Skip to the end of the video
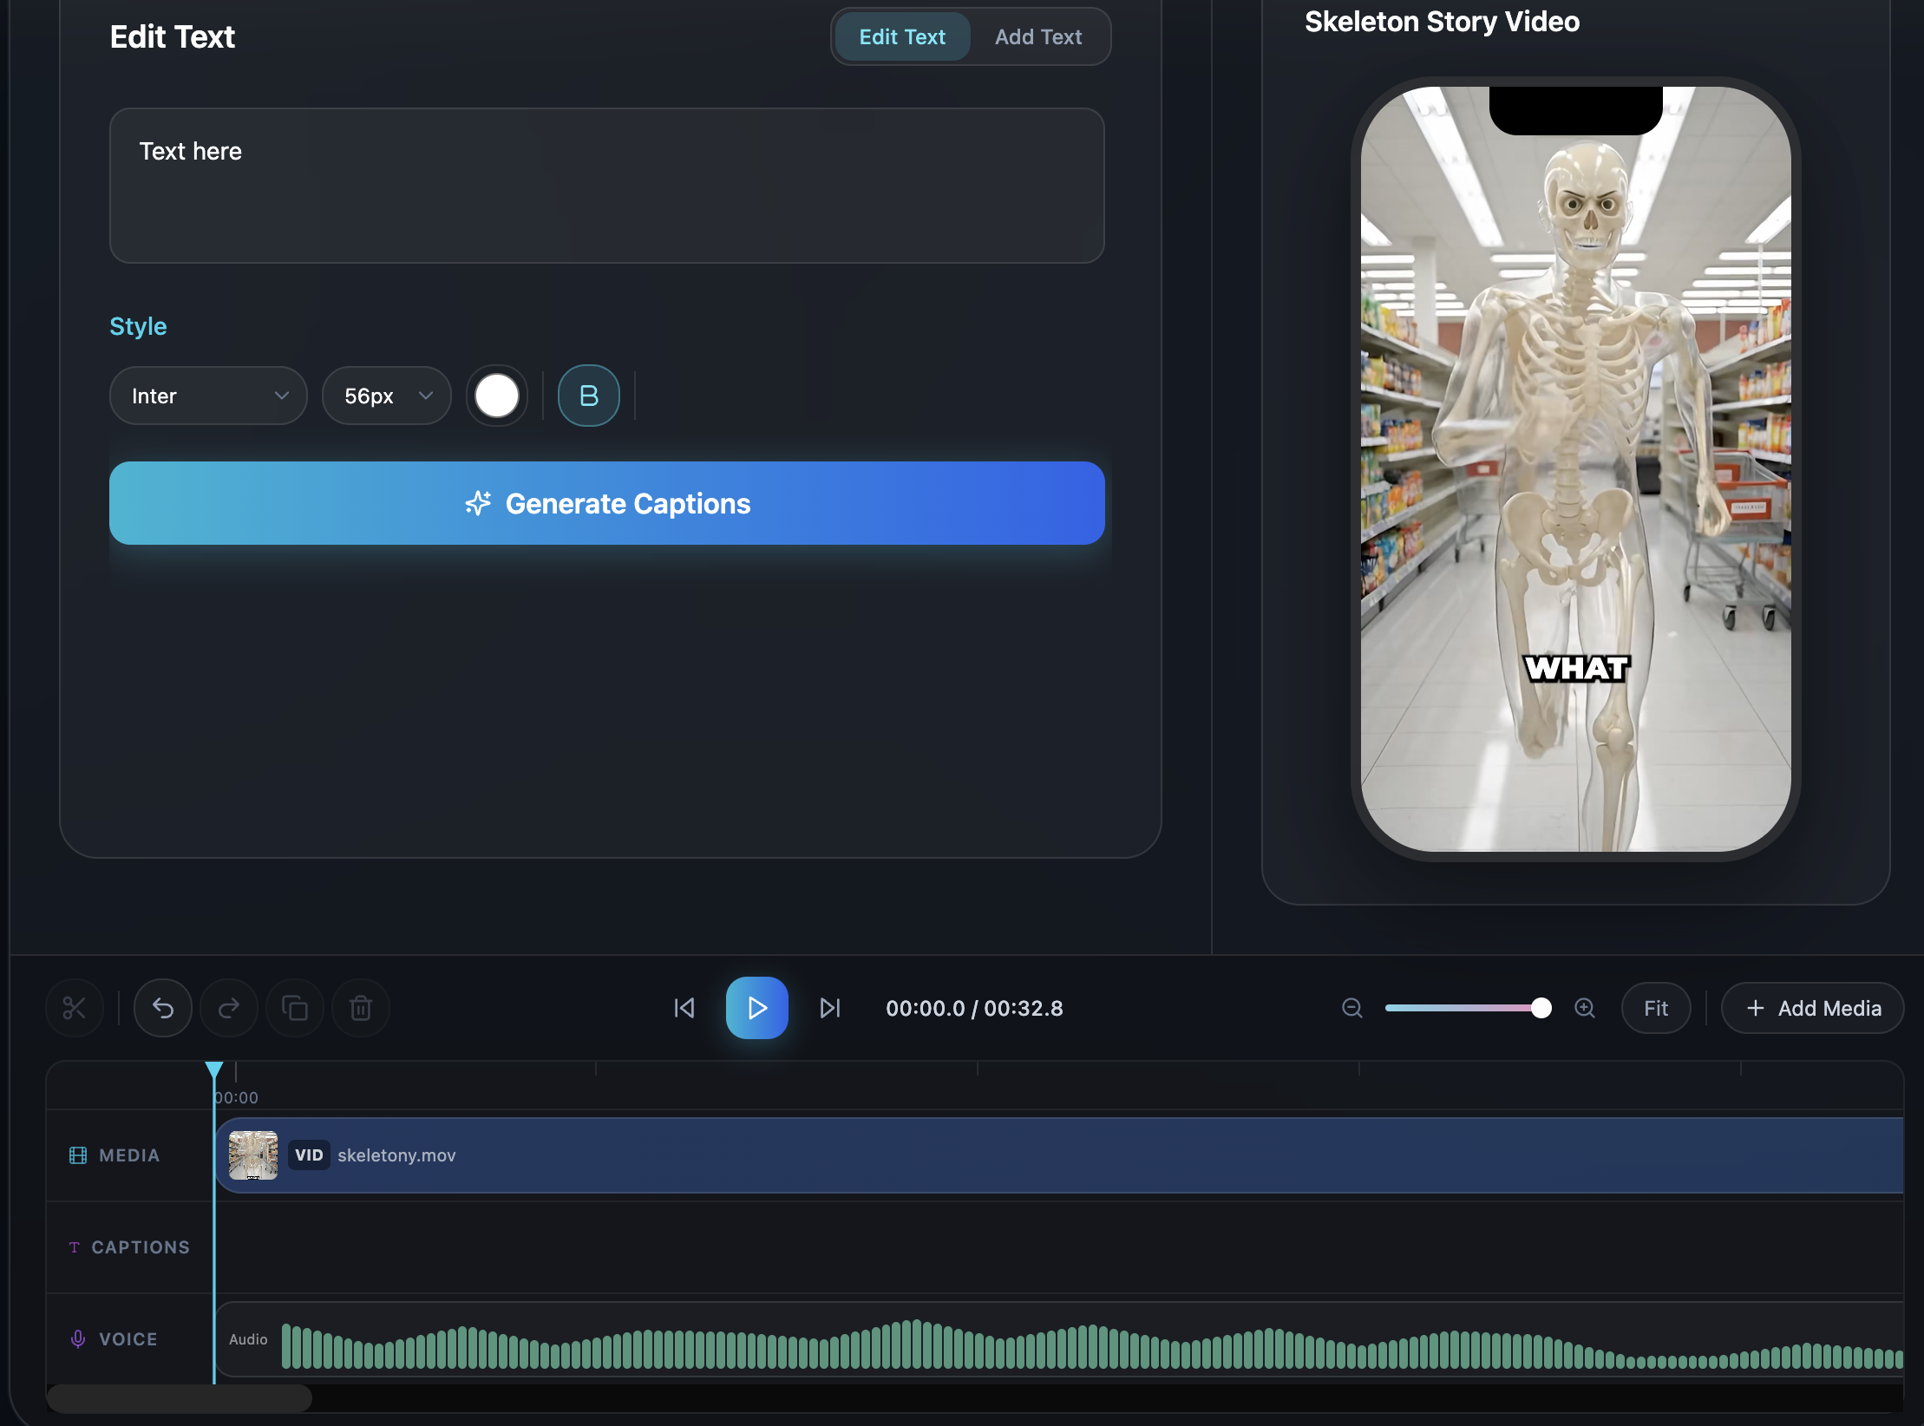Screen dimensions: 1924x1426 (x=829, y=1007)
